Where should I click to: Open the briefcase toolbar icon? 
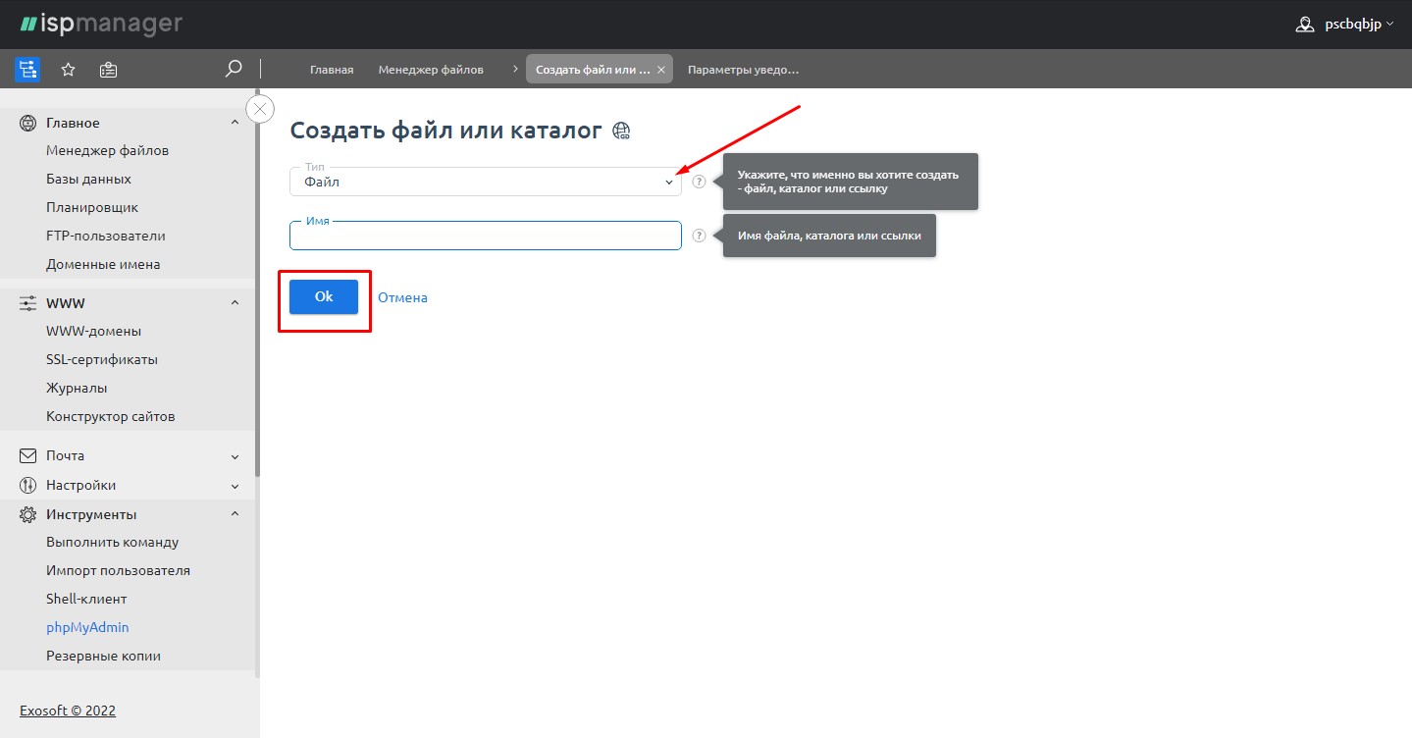tap(109, 70)
